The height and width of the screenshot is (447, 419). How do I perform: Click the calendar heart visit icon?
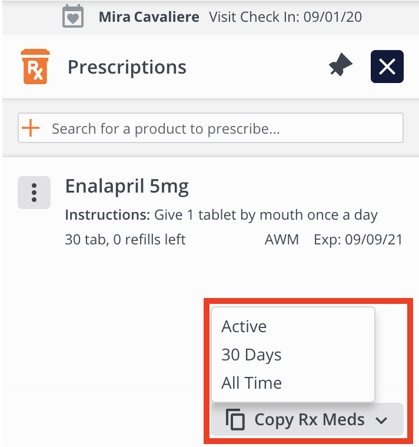[73, 16]
